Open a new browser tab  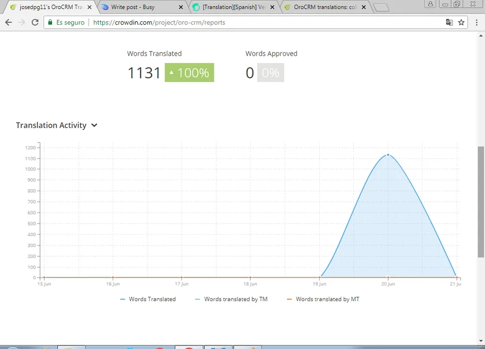point(381,7)
